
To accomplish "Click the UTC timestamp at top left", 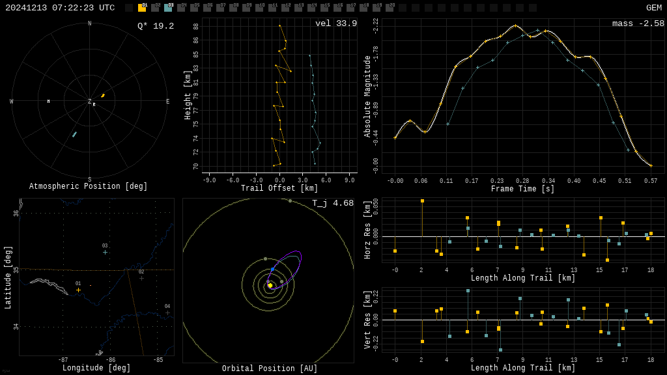I will coord(60,8).
